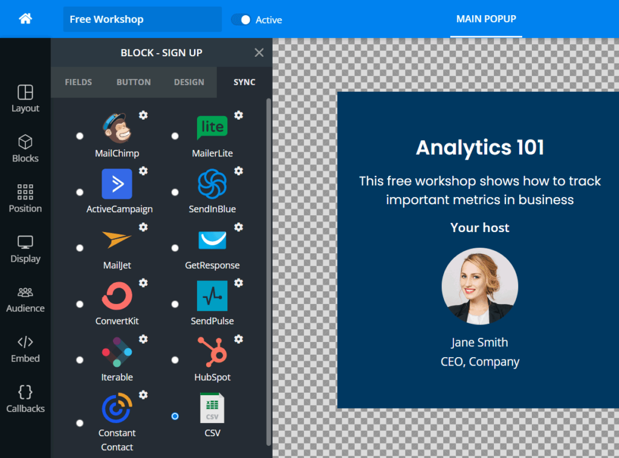Image resolution: width=619 pixels, height=458 pixels.
Task: Click the Embed sidebar icon
Action: coord(25,349)
